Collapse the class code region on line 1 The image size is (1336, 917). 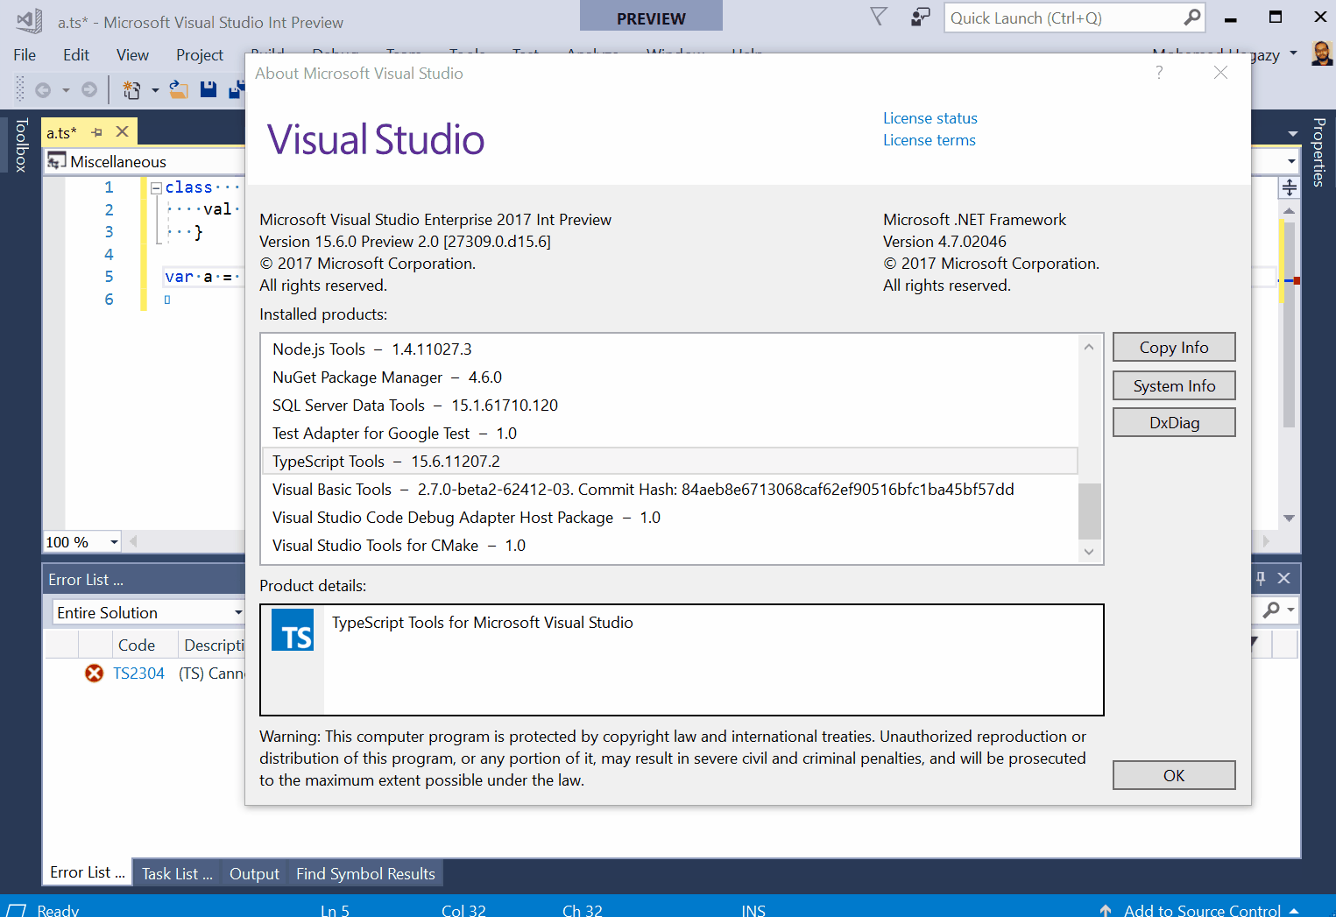point(154,187)
